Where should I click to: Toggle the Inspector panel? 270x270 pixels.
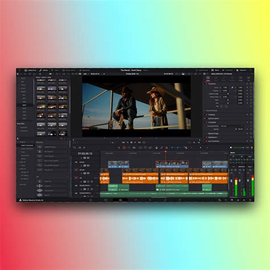(x=241, y=70)
